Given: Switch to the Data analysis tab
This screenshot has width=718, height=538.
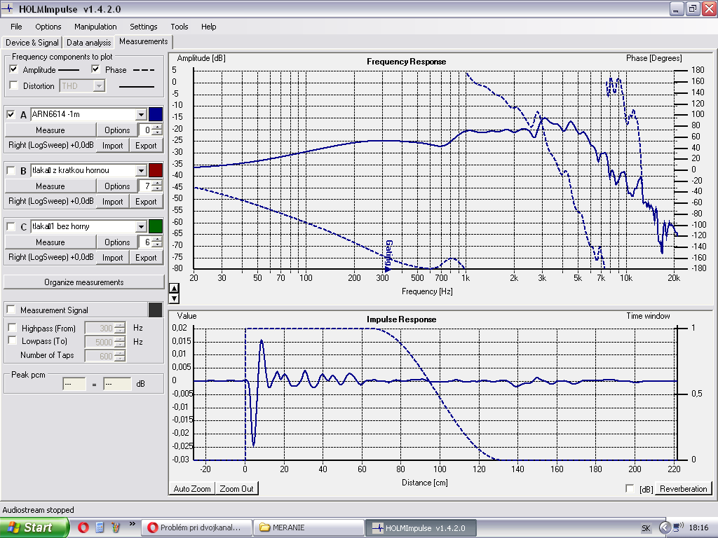Looking at the screenshot, I should (x=89, y=43).
